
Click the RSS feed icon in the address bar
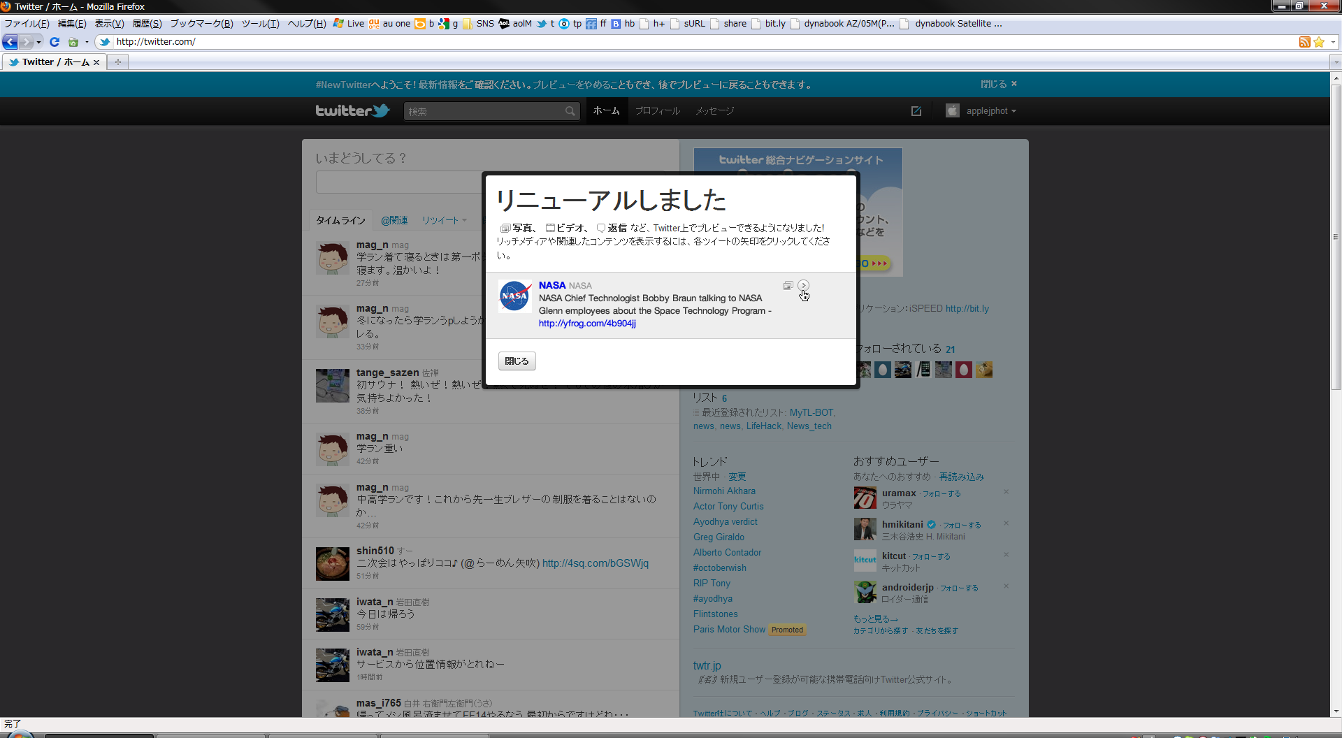(1304, 42)
